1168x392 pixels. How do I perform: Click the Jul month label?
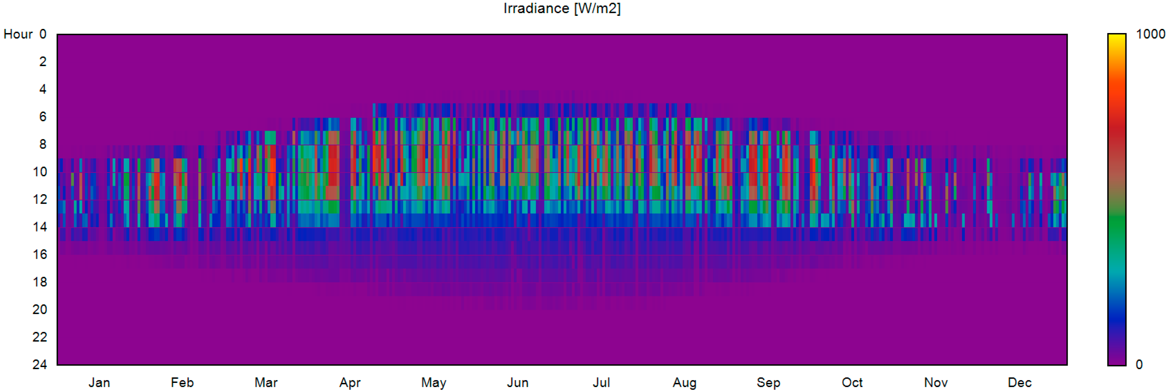(x=601, y=383)
